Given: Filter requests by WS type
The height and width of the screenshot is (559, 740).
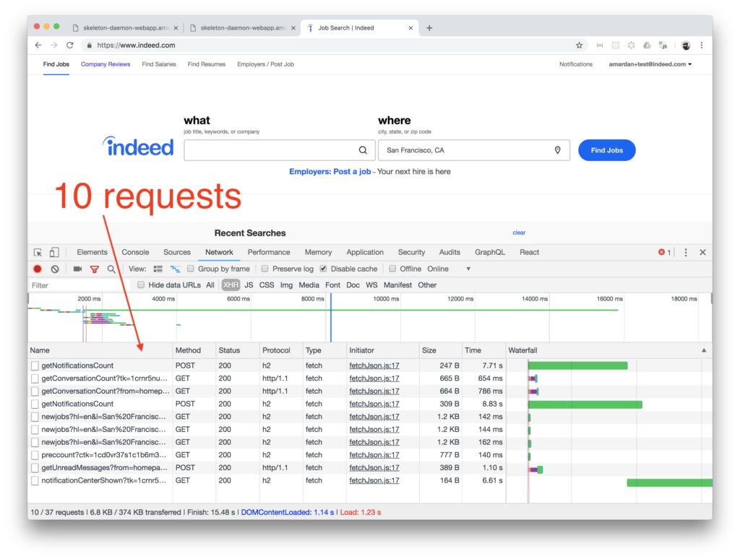Looking at the screenshot, I should [371, 285].
